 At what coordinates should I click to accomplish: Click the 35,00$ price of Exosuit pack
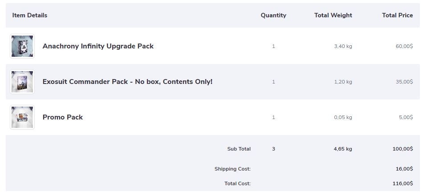(x=404, y=82)
